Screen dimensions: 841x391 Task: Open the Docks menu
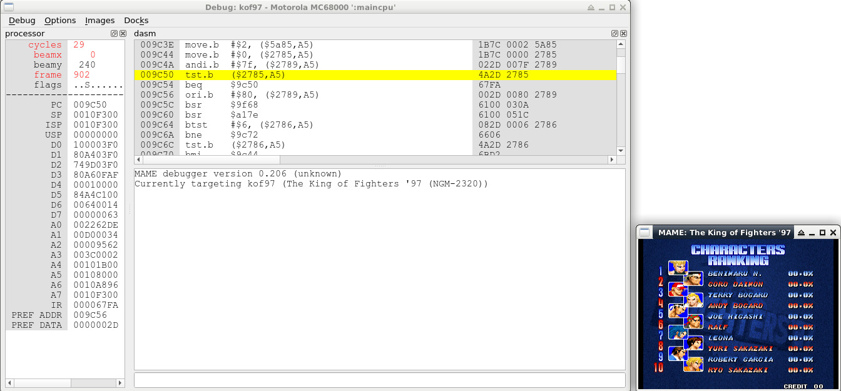136,21
